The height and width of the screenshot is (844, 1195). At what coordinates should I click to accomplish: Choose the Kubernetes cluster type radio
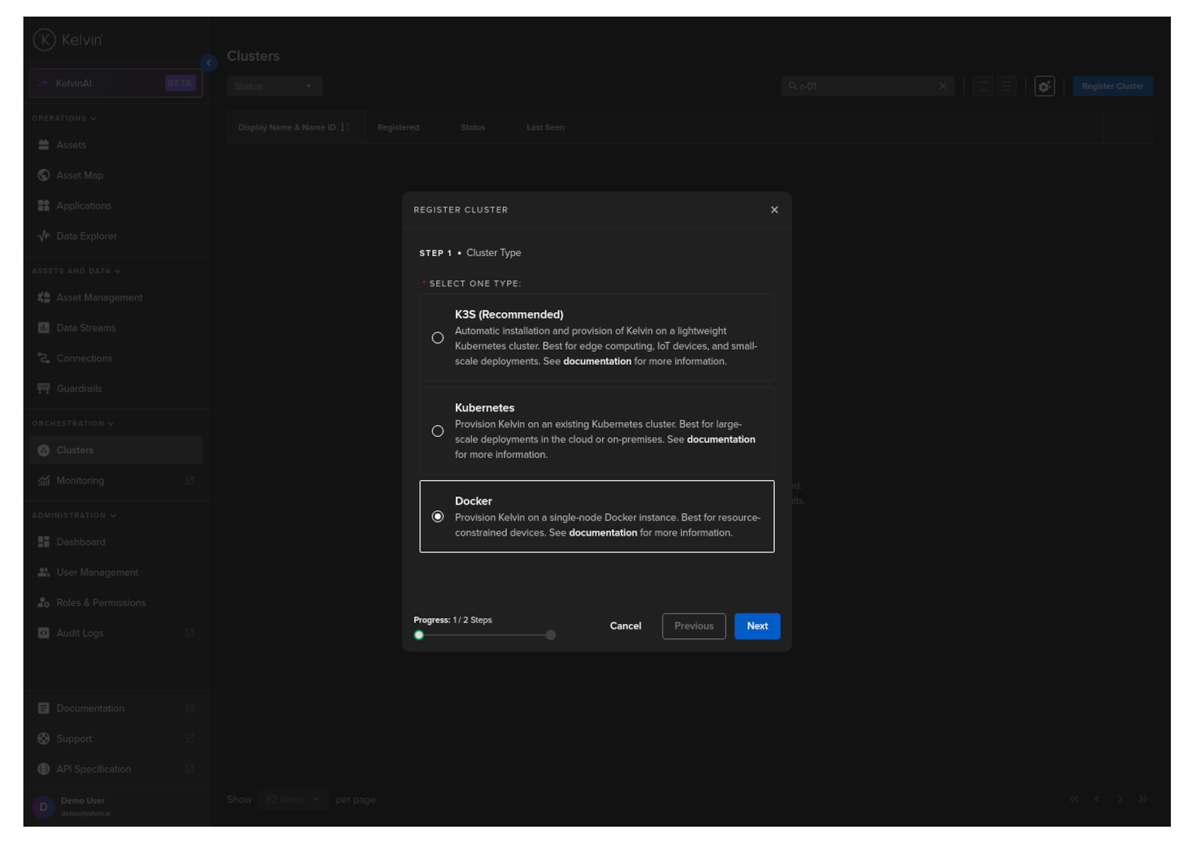[x=438, y=431]
